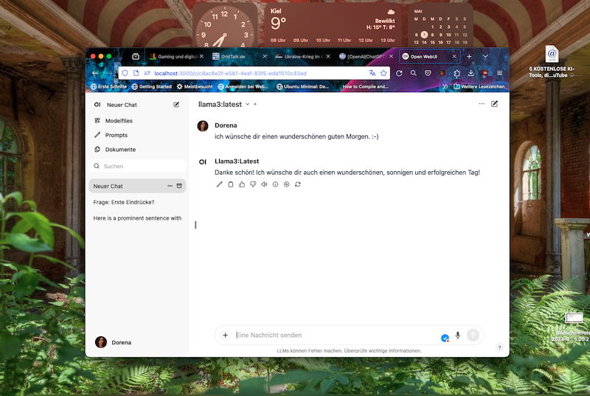Show more bookmarks with the chevron arrows
The height and width of the screenshot is (396, 590).
point(445,86)
